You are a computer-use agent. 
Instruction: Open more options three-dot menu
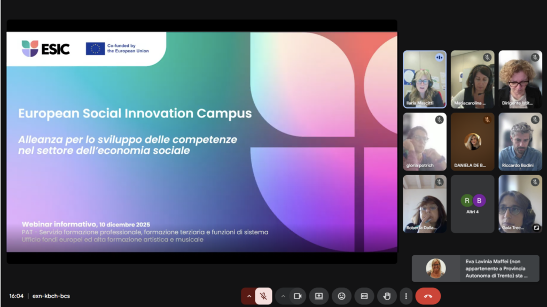pos(406,296)
